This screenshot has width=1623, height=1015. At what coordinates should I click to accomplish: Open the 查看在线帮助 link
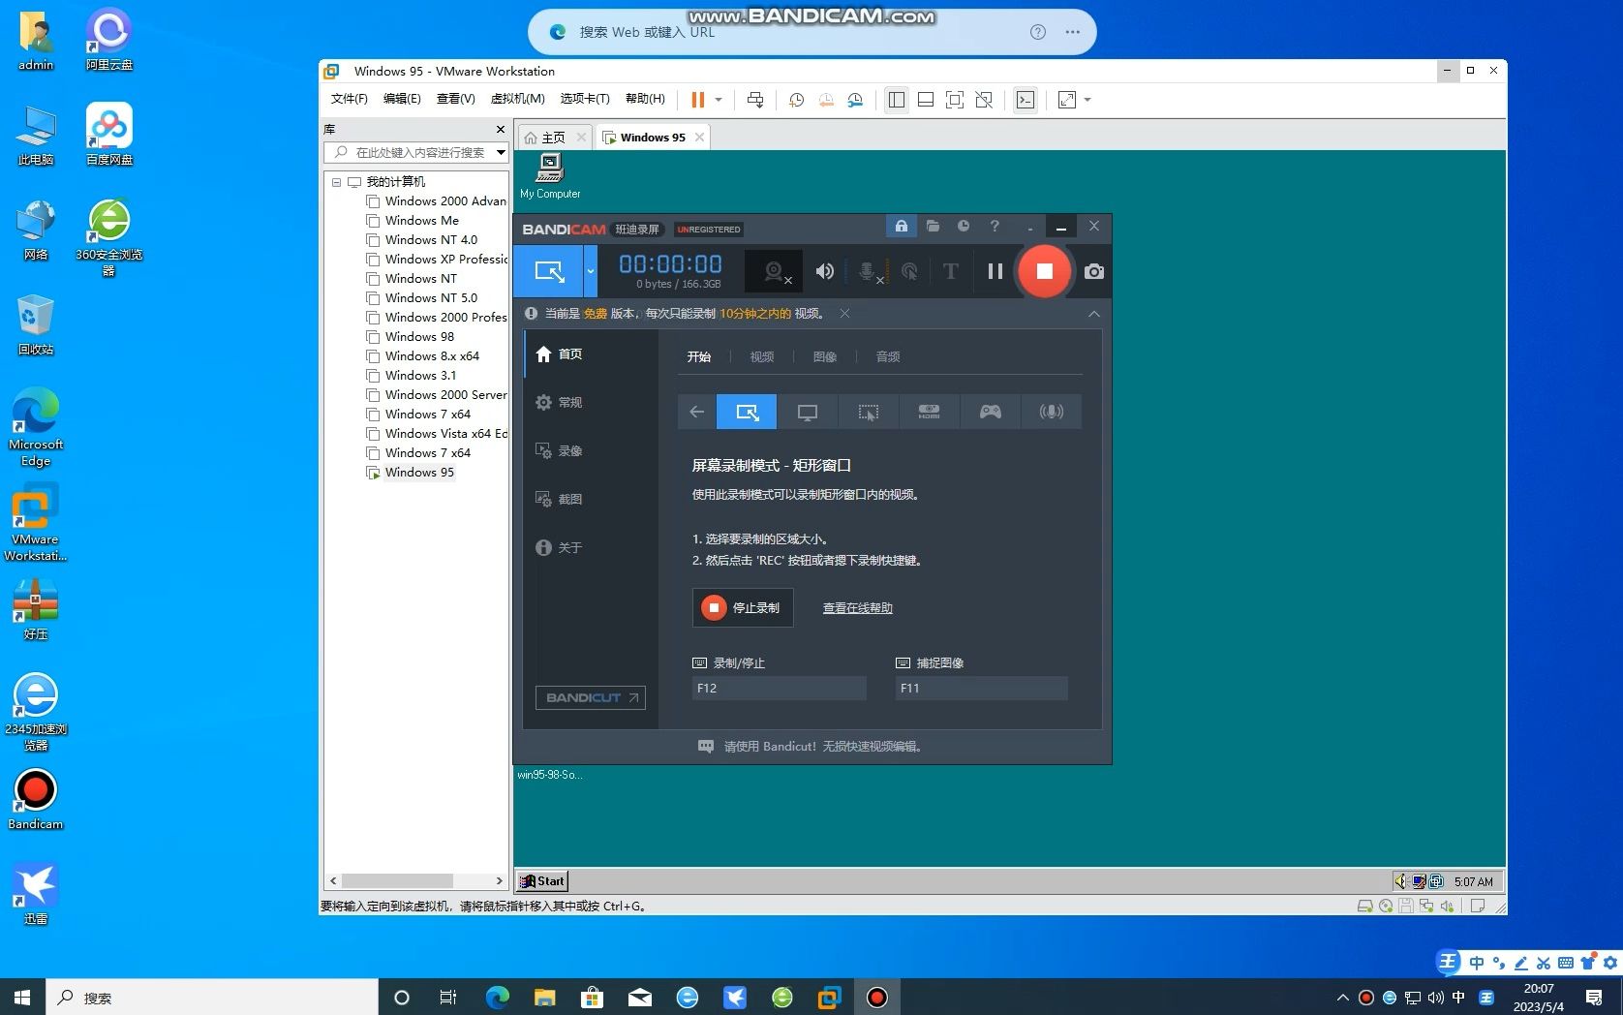[857, 608]
